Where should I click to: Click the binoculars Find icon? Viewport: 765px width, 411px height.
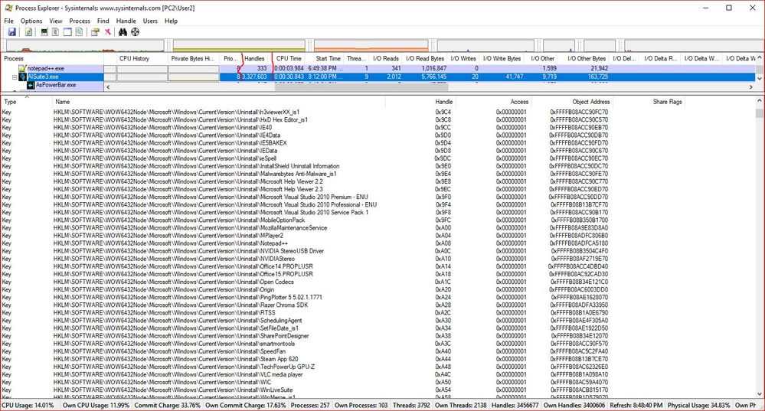(123, 31)
